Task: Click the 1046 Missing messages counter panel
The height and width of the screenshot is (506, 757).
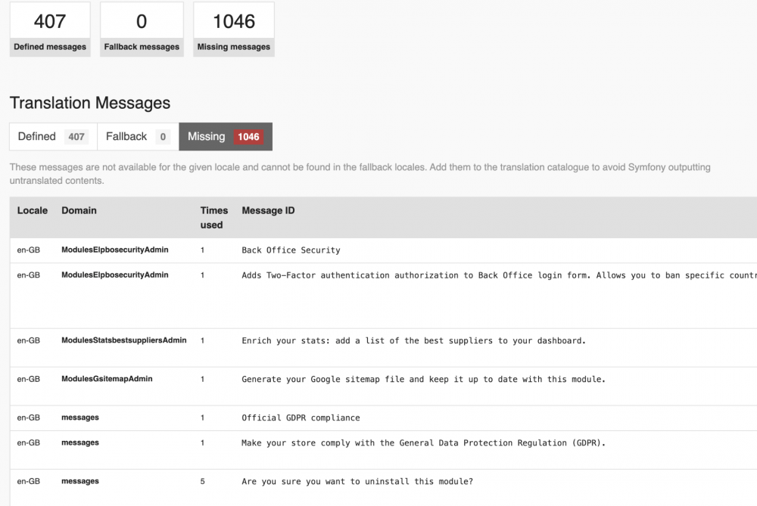Action: (x=233, y=29)
